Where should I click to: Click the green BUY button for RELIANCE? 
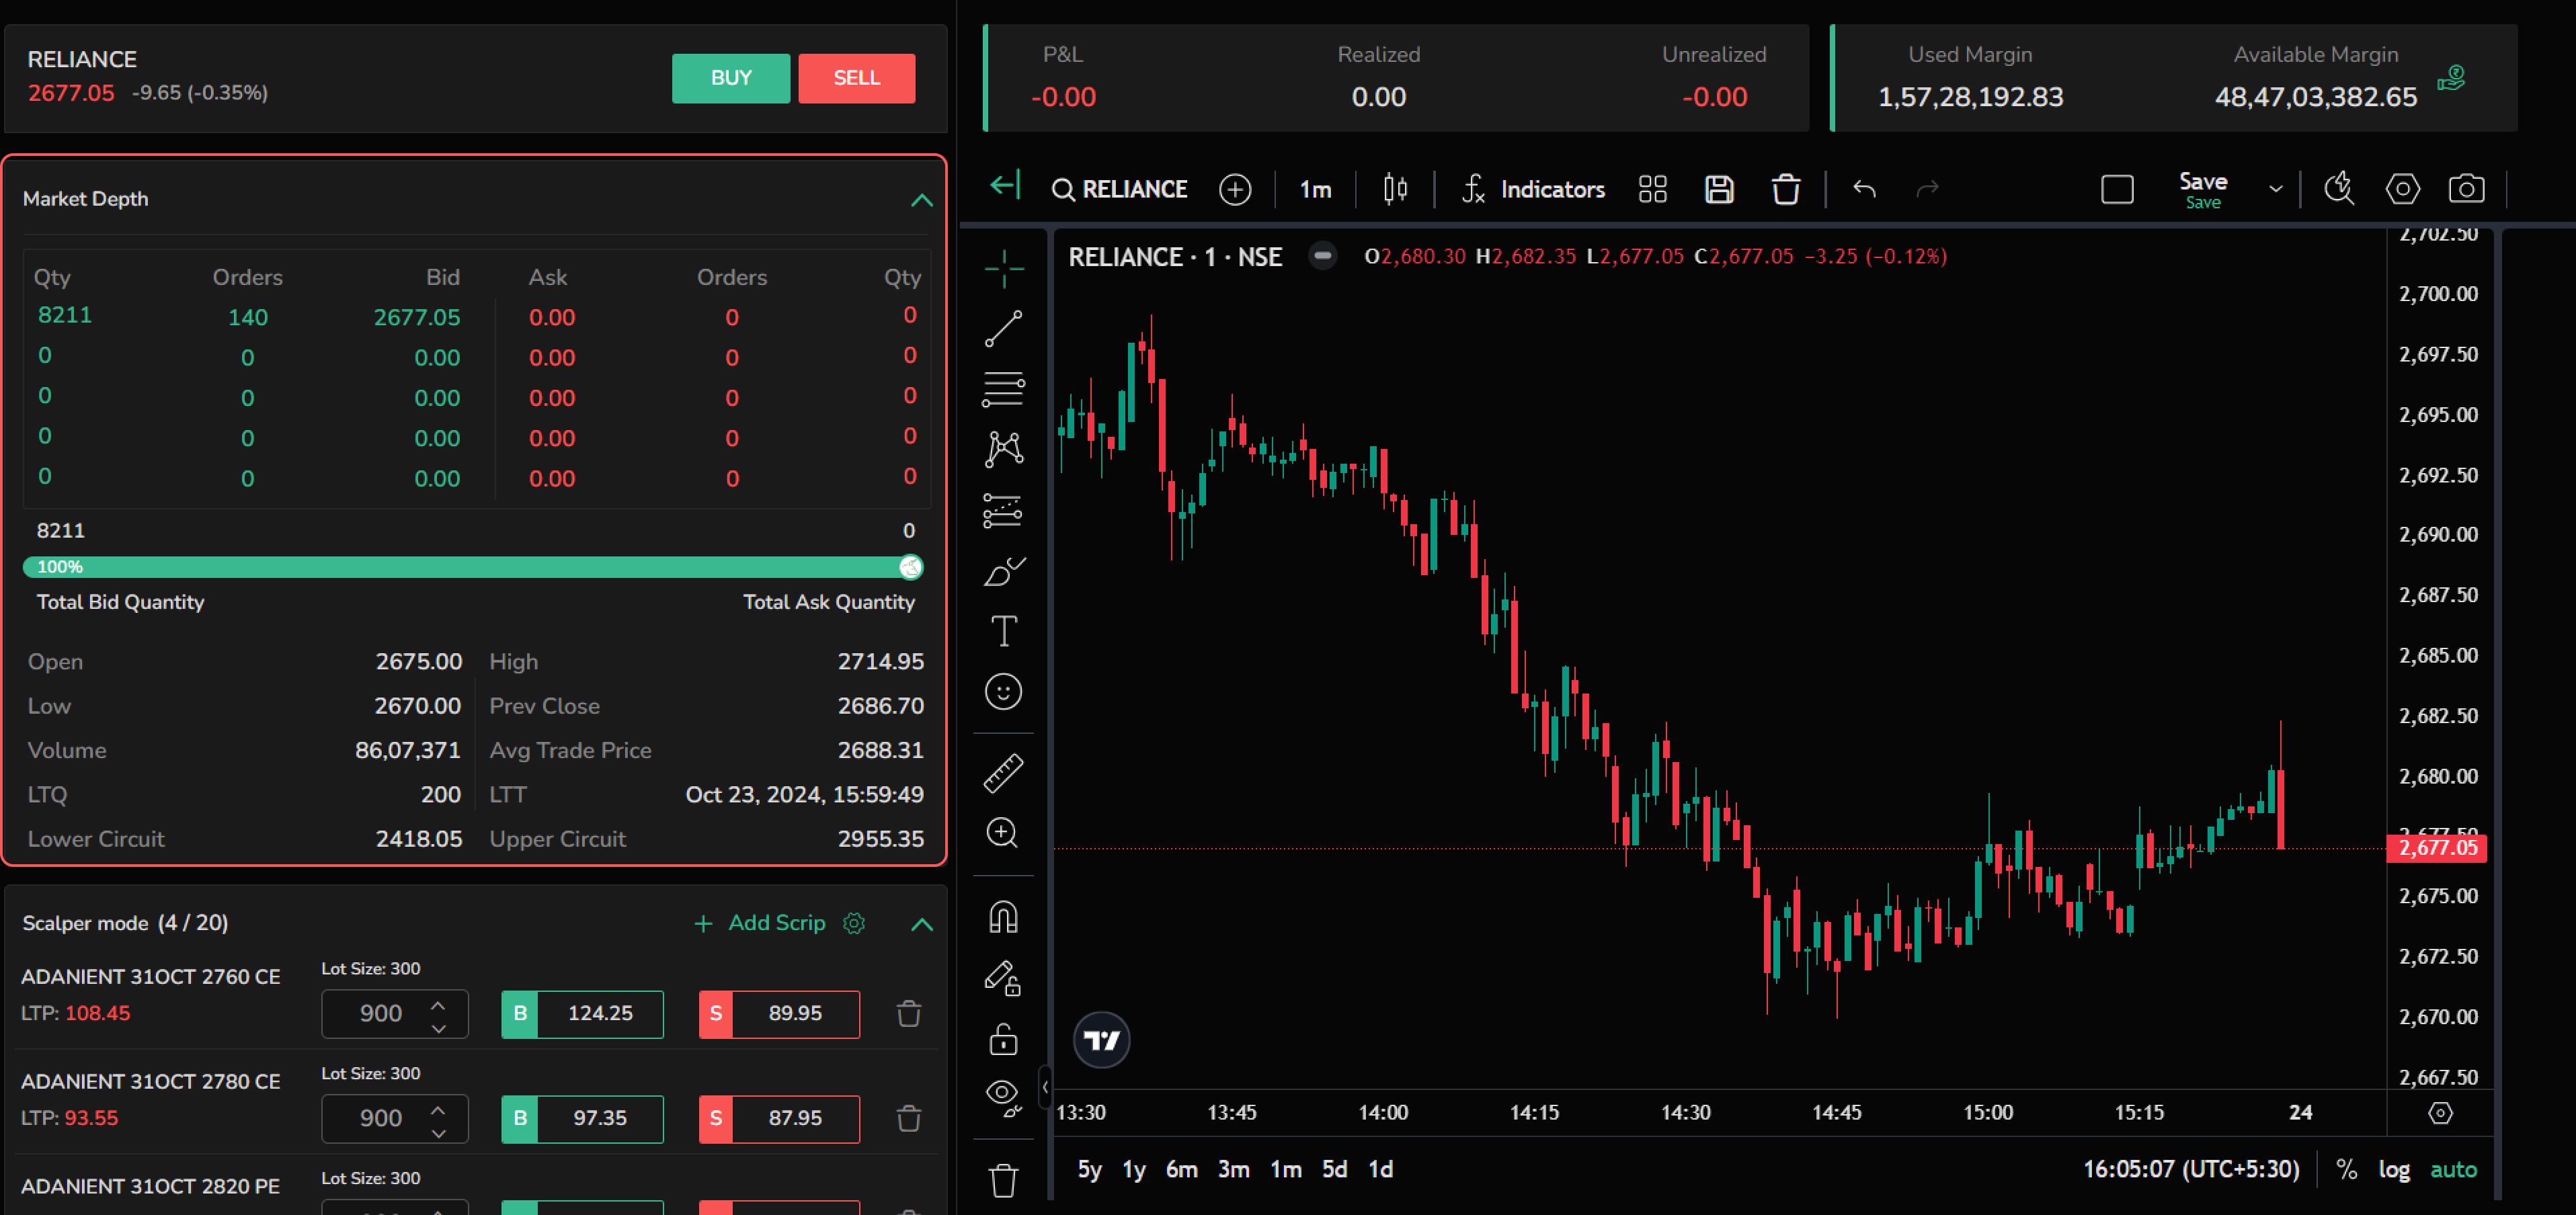click(x=730, y=78)
